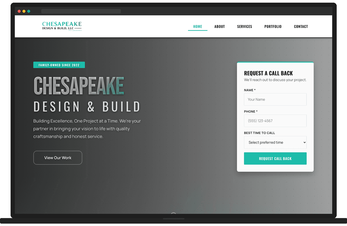Screen dimensions: 347x226
Task: Open the Select preferred time dropdown
Action: [275, 142]
